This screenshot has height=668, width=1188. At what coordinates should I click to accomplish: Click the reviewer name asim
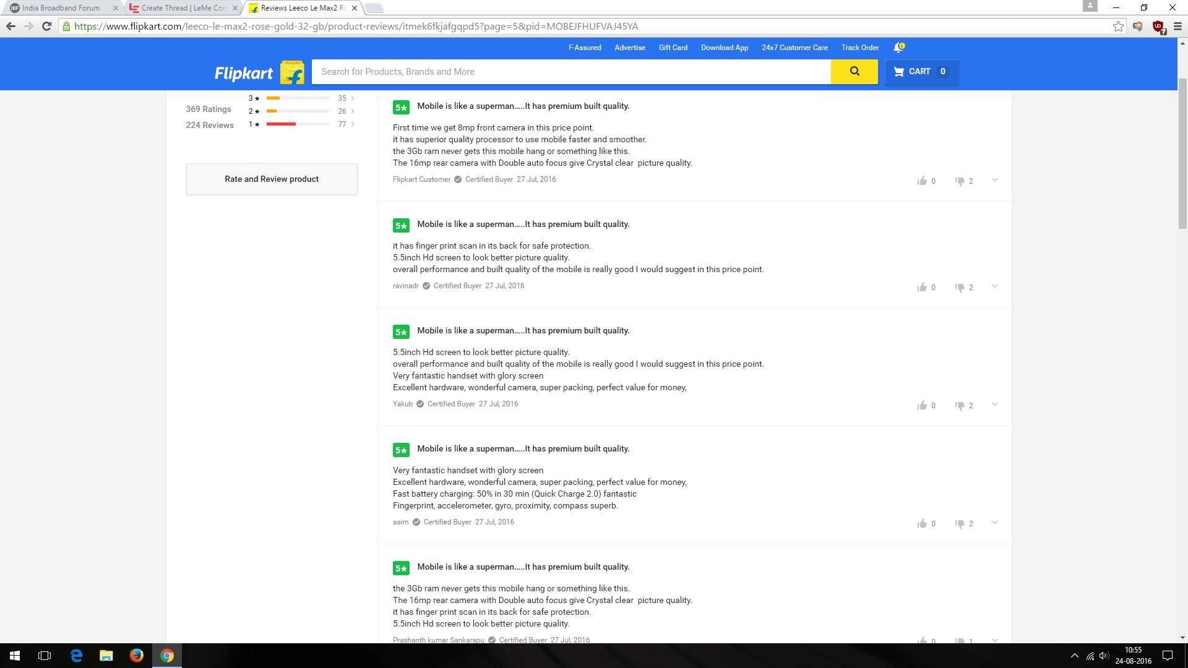coord(401,522)
